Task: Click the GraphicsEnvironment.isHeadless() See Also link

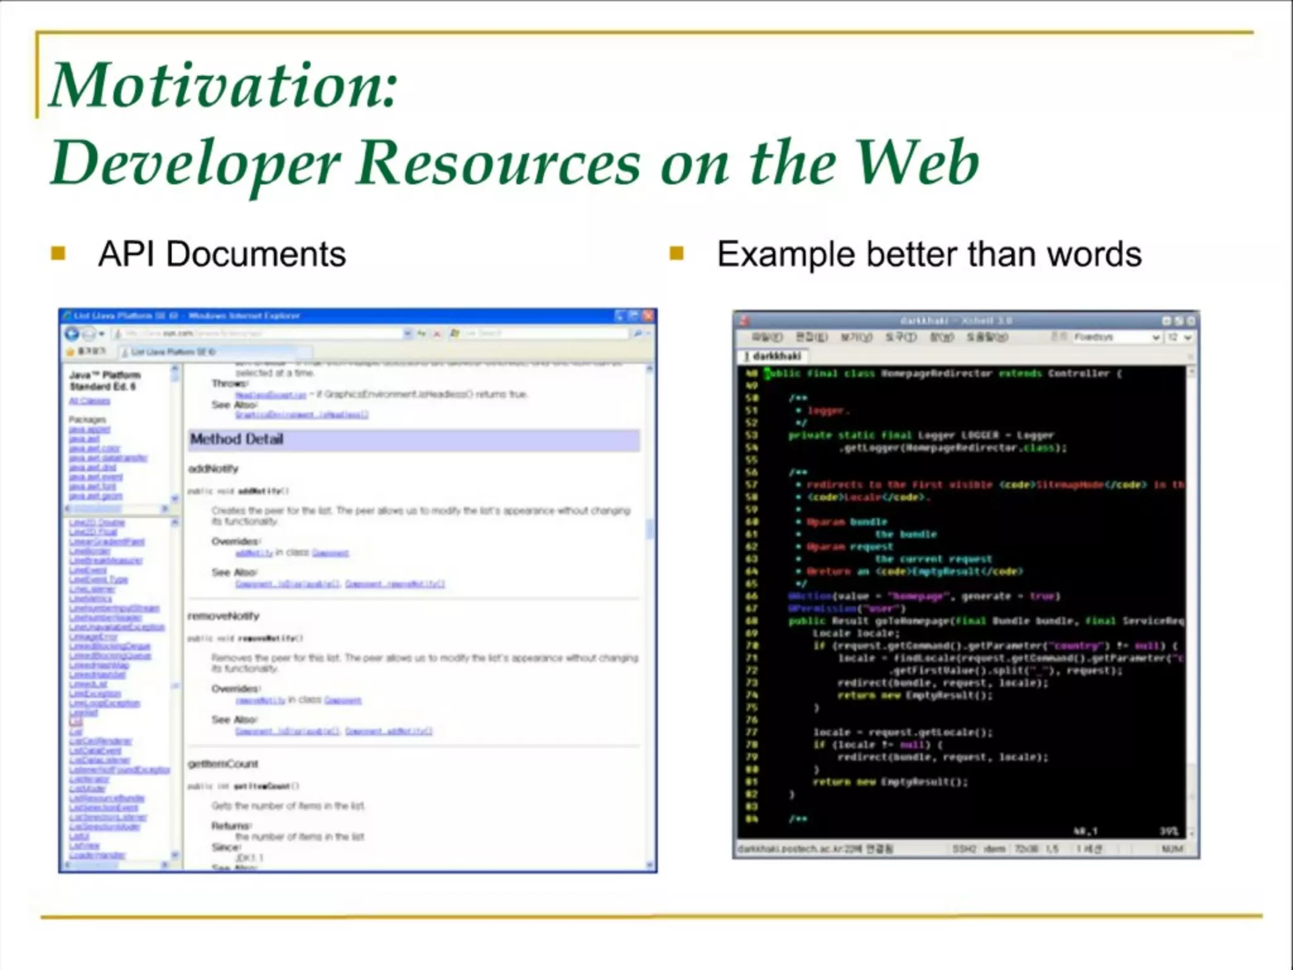Action: click(x=302, y=415)
